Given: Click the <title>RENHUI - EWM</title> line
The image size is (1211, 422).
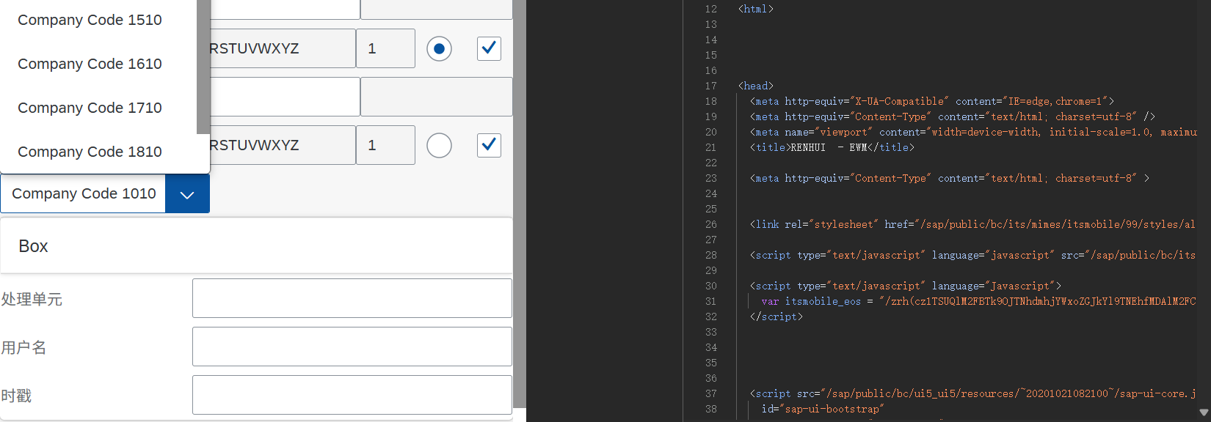Looking at the screenshot, I should (832, 147).
